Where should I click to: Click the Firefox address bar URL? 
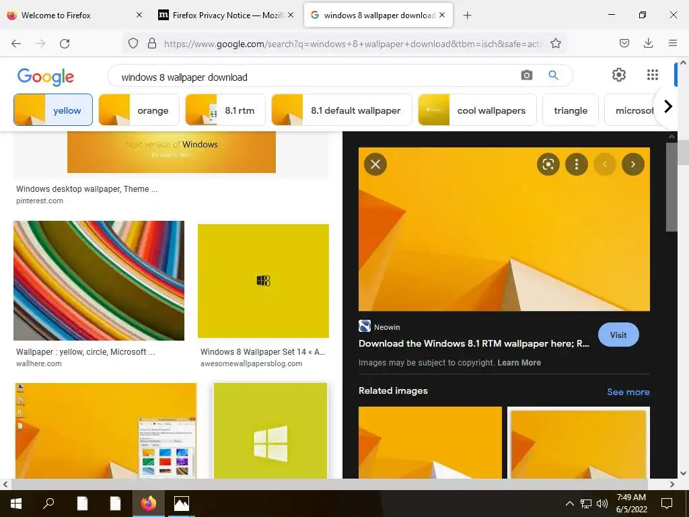point(353,44)
